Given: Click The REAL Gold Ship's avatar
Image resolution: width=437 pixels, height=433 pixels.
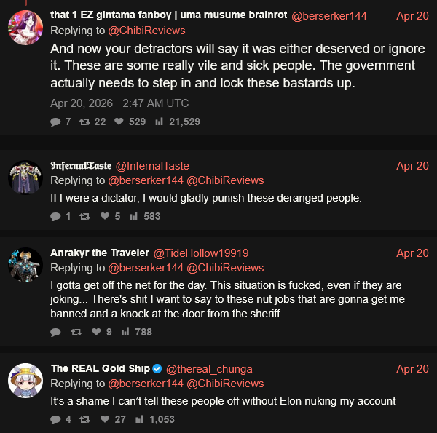Looking at the screenshot, I should [x=25, y=381].
